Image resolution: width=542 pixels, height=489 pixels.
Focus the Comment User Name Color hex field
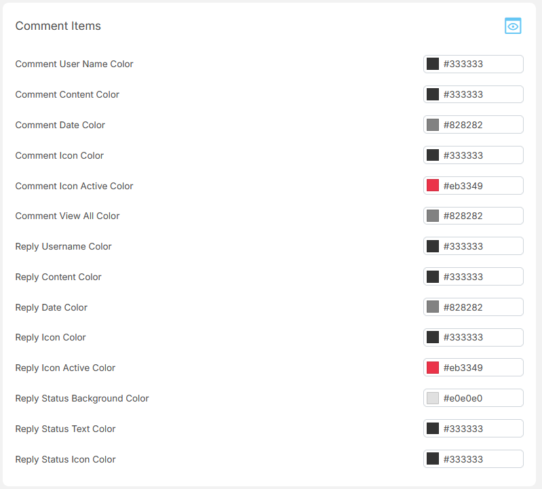pos(480,64)
